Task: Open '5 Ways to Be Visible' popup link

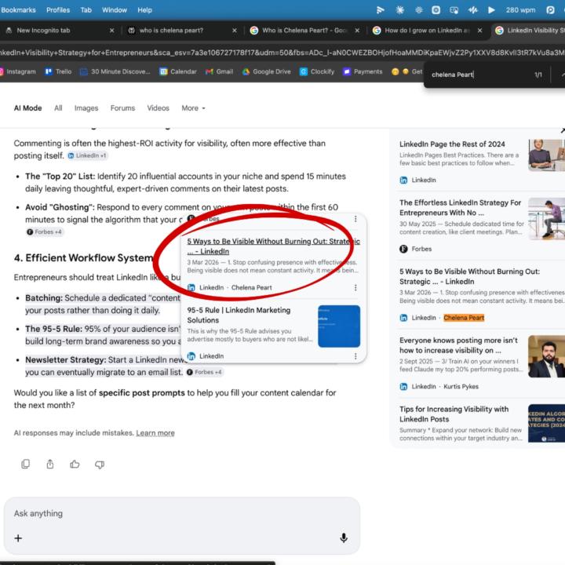Action: click(273, 246)
